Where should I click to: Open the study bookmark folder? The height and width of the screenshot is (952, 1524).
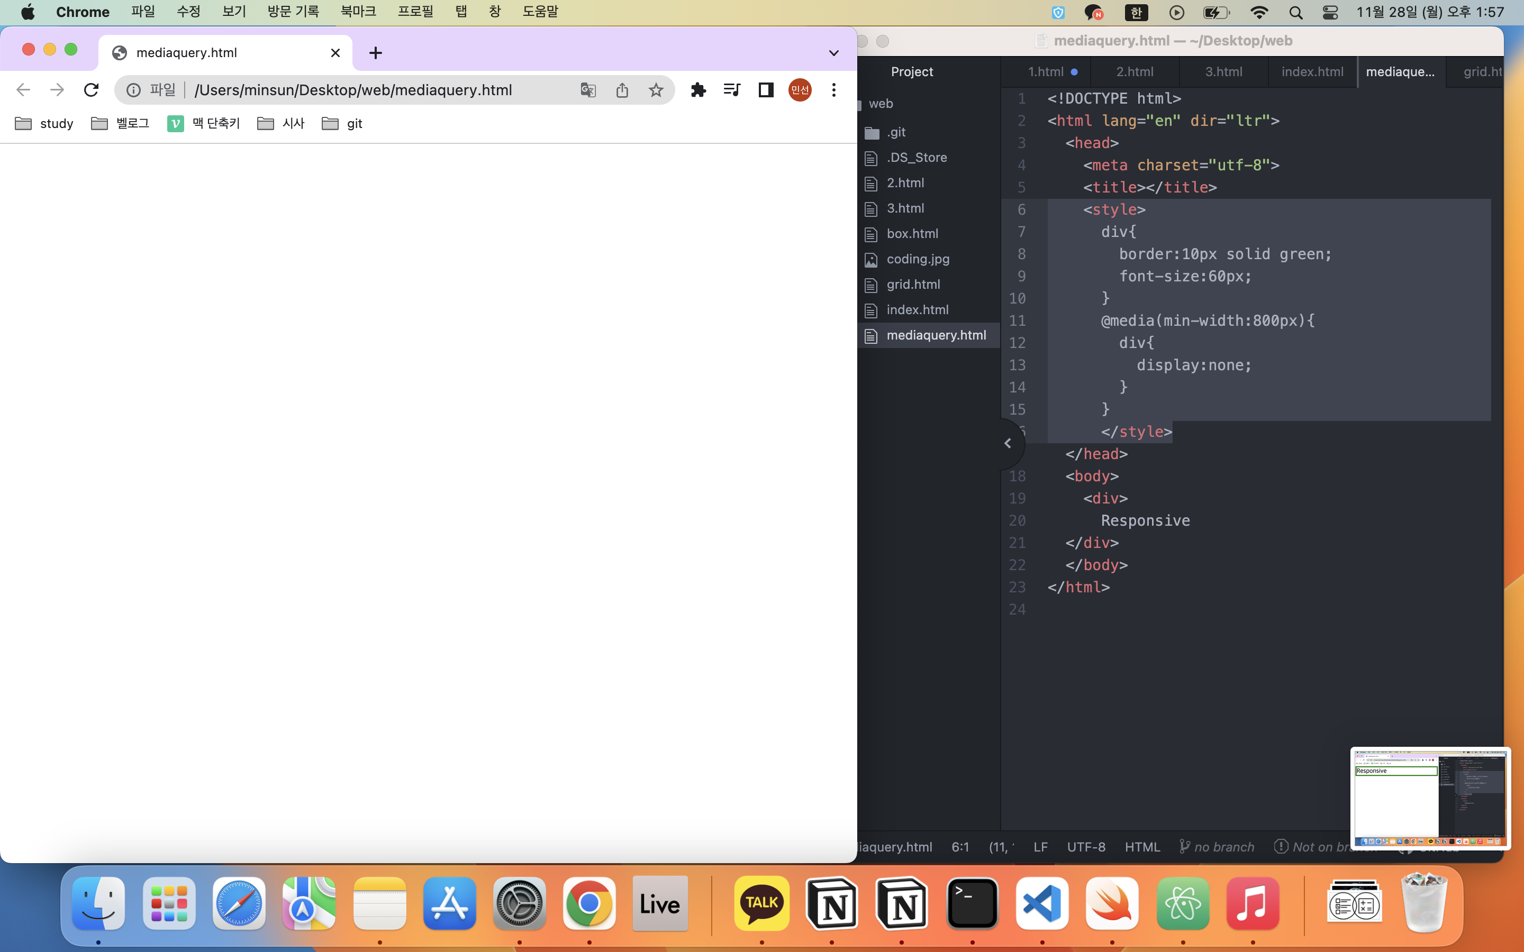point(44,123)
